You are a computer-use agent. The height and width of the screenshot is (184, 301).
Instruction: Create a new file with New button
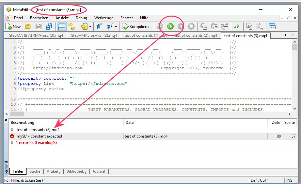tap(13, 26)
